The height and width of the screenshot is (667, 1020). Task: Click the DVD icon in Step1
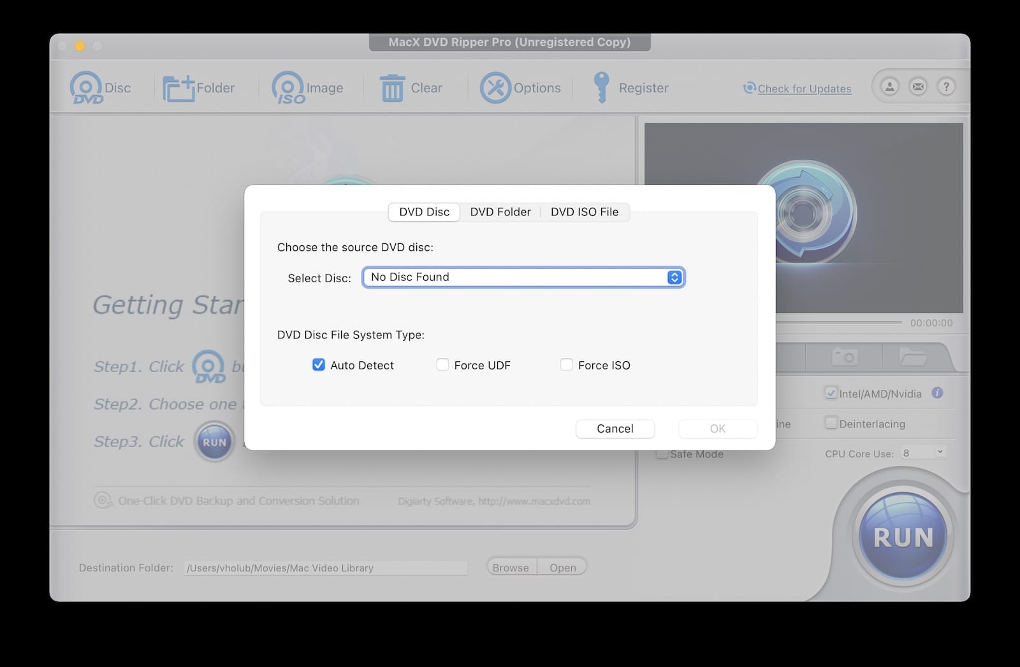[x=208, y=367]
